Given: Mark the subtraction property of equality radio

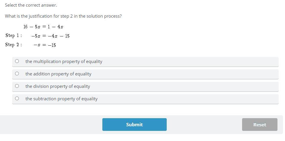Looking at the screenshot, I should (x=17, y=99).
